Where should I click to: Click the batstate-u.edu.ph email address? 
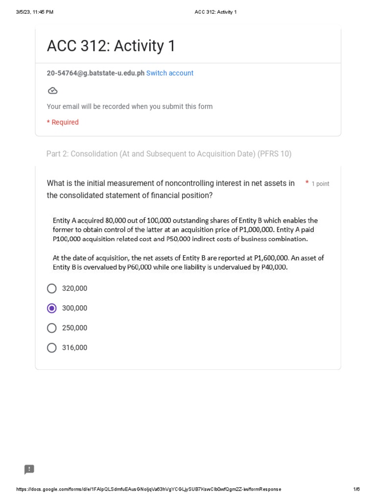[x=95, y=73]
